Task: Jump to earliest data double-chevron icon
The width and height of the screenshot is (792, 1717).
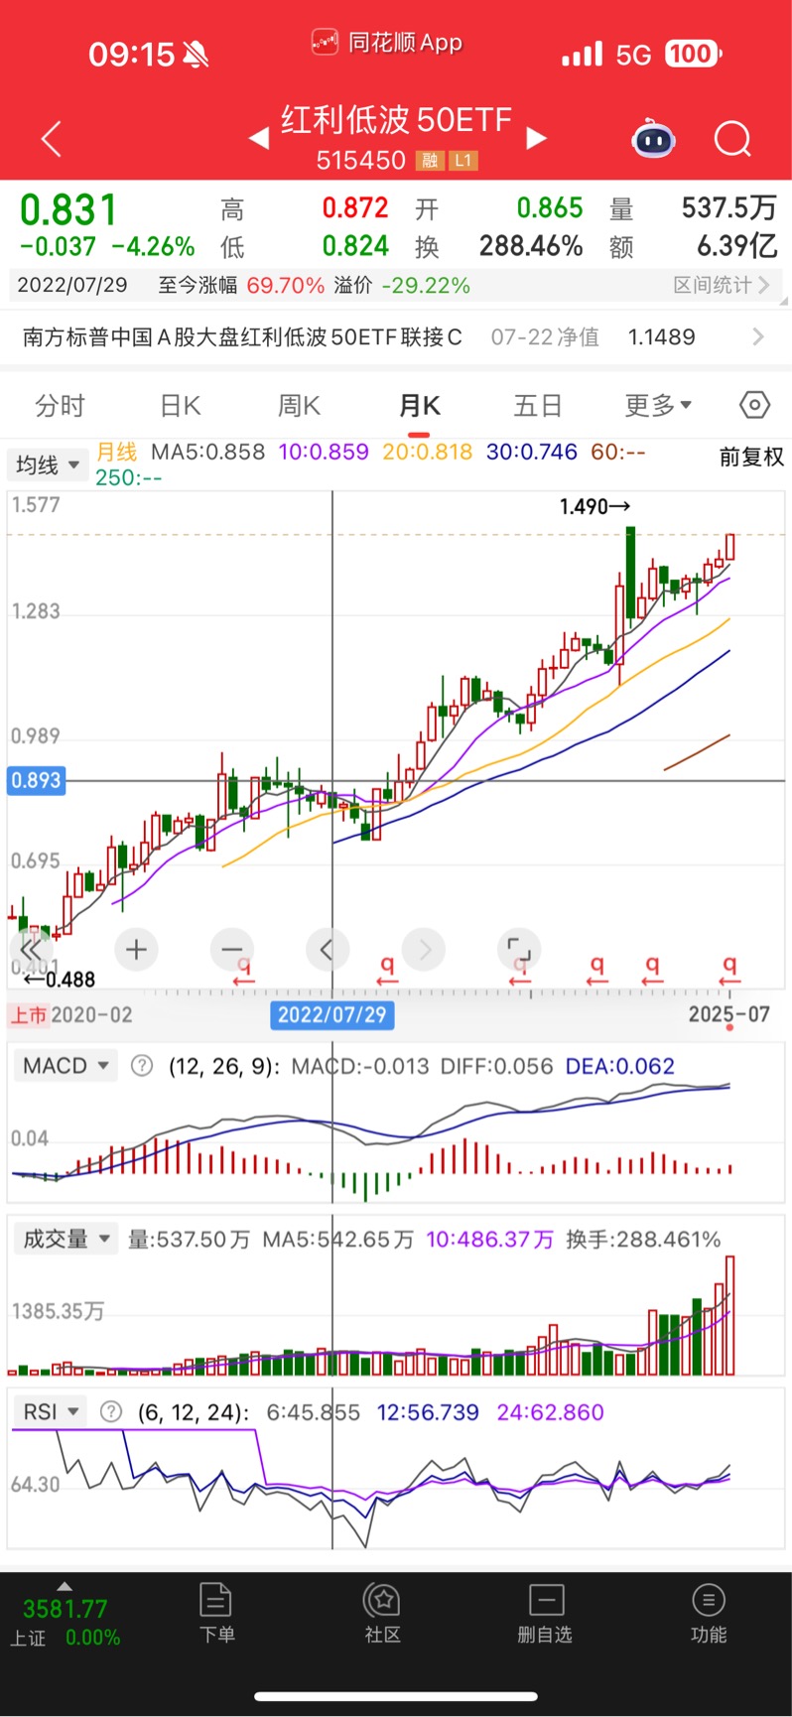Action: point(31,950)
